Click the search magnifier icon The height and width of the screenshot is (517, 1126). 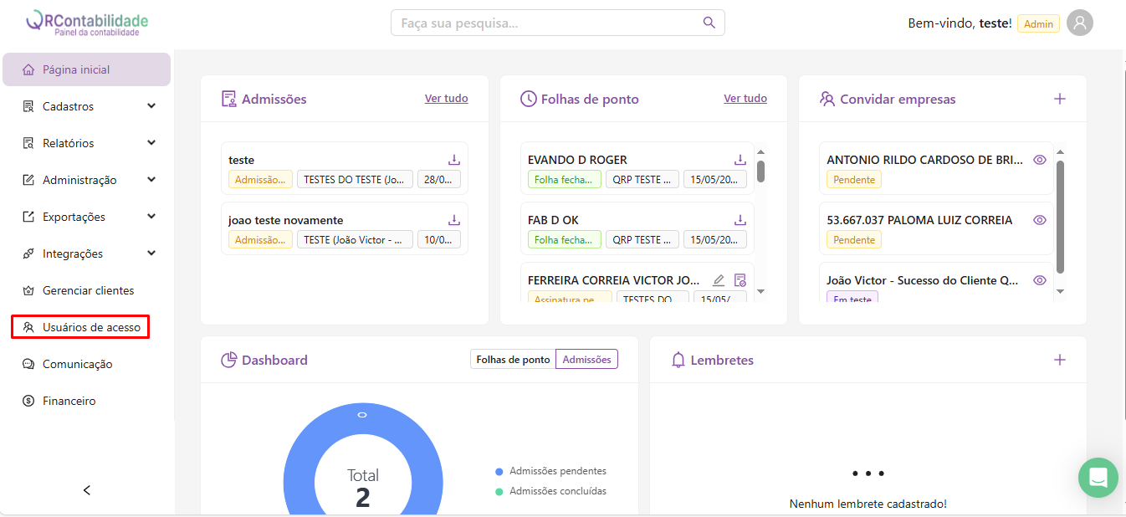[709, 23]
